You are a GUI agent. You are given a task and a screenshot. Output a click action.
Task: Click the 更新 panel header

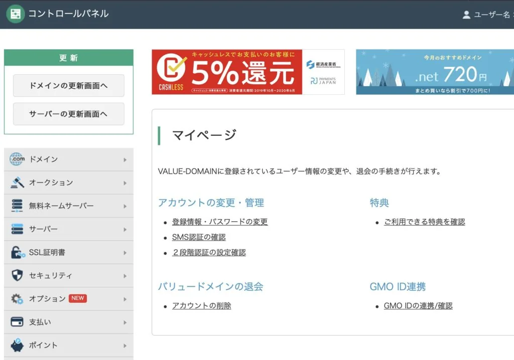tap(68, 58)
